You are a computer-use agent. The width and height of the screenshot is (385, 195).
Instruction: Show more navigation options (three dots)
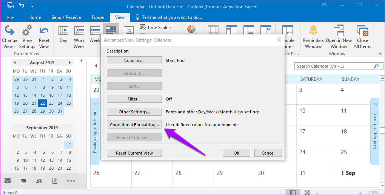[71, 181]
